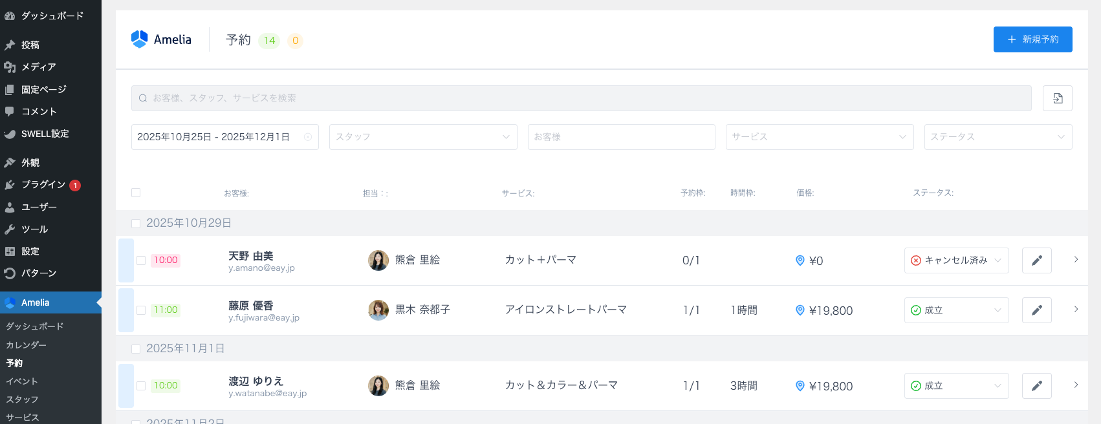The height and width of the screenshot is (424, 1101).
Task: Click the Amelia logo in header
Action: (161, 39)
